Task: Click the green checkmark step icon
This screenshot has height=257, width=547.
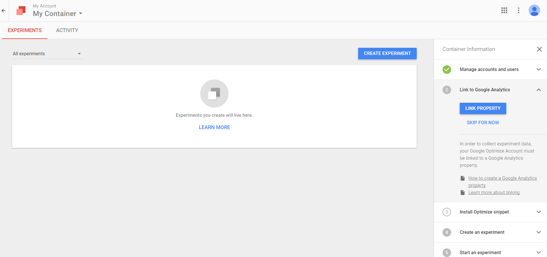Action: (x=447, y=70)
